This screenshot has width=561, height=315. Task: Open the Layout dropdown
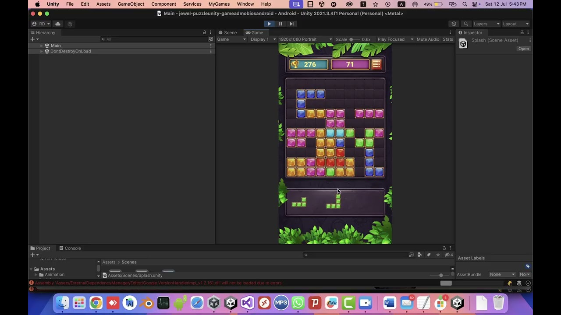(515, 24)
